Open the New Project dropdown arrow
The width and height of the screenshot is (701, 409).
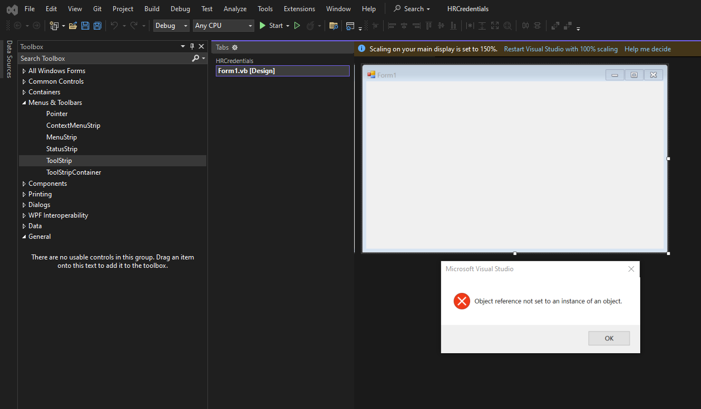coord(64,26)
